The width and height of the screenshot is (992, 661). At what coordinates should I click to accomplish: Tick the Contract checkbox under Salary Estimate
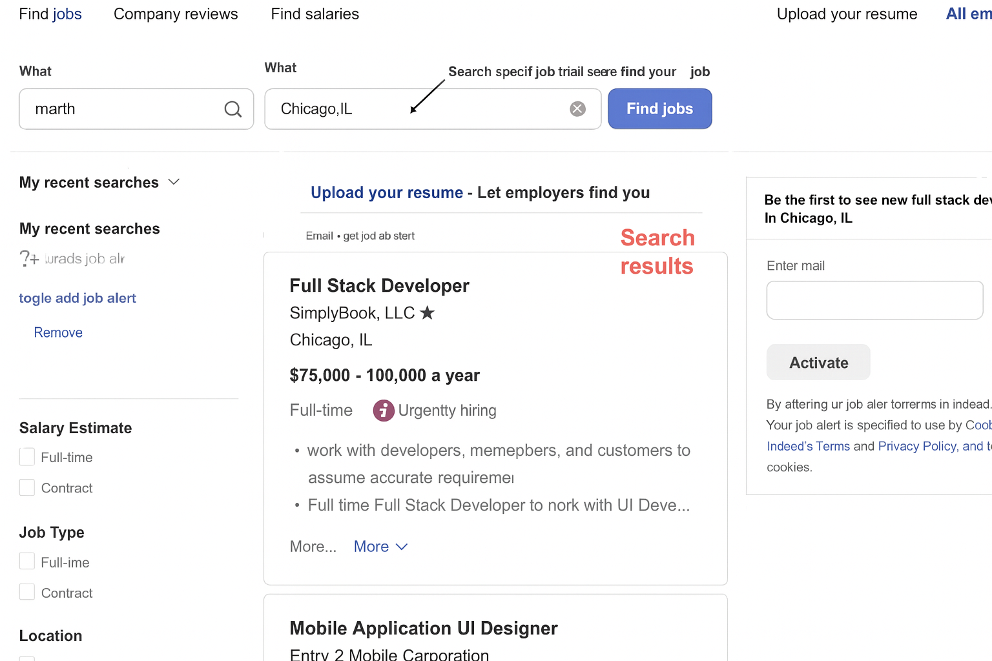pyautogui.click(x=27, y=487)
